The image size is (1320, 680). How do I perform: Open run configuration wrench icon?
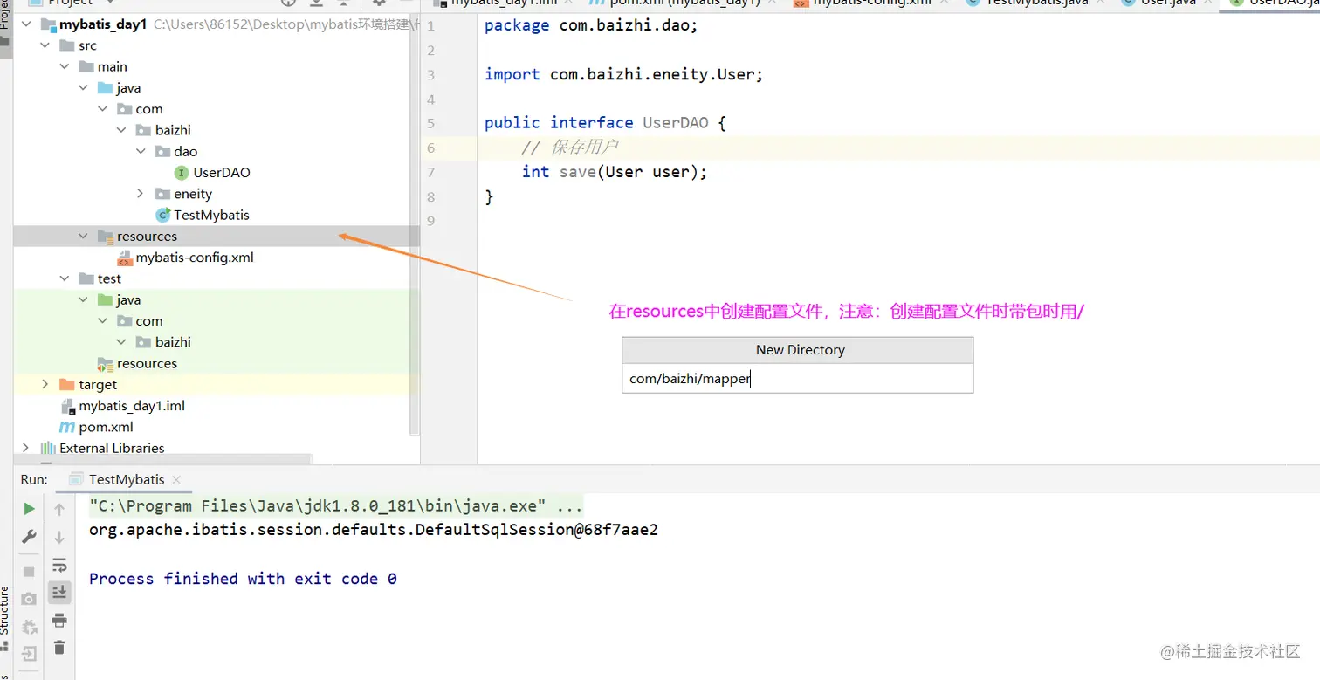[29, 537]
